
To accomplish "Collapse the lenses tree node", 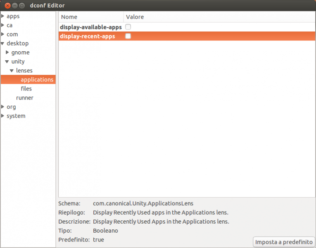I will click(x=12, y=71).
